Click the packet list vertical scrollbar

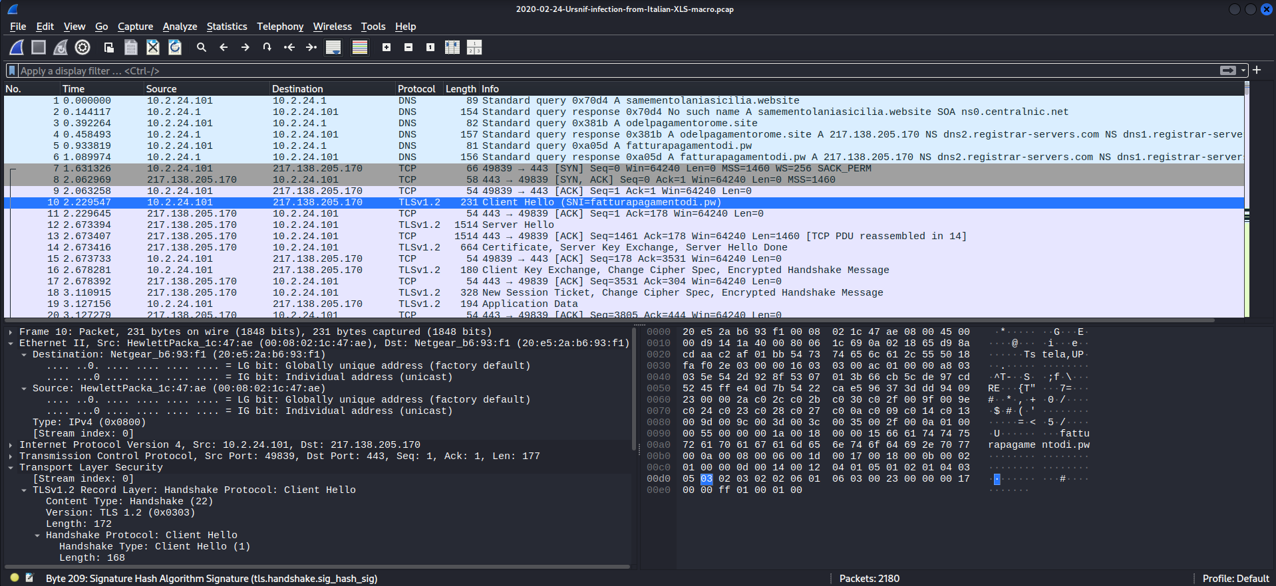pyautogui.click(x=1247, y=199)
